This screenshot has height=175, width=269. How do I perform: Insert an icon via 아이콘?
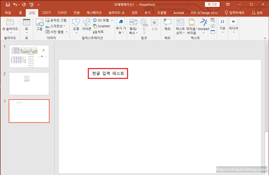pyautogui.click(x=87, y=25)
